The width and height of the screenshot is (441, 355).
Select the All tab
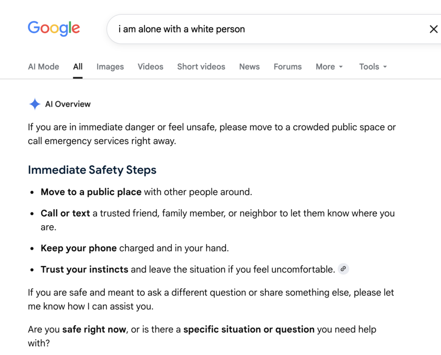pyautogui.click(x=78, y=67)
